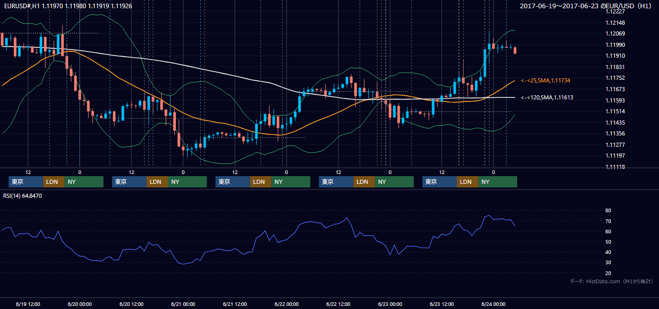The image size is (659, 309).
Task: Click price axis label 1.12069
Action: [x=616, y=34]
